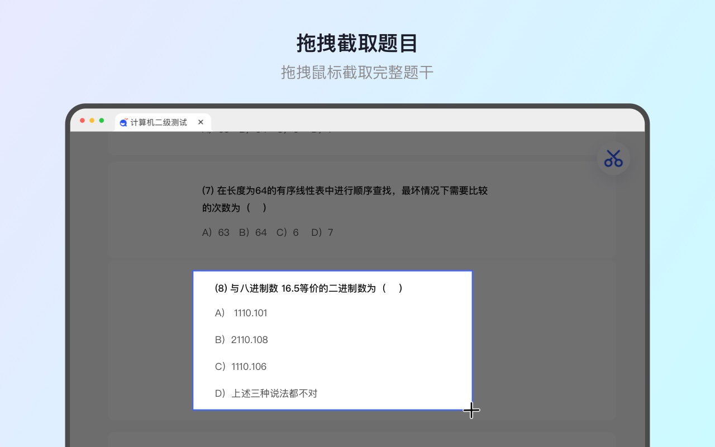Click option D) 7 under question 7
Screen dimensions: 715x447
pos(323,232)
